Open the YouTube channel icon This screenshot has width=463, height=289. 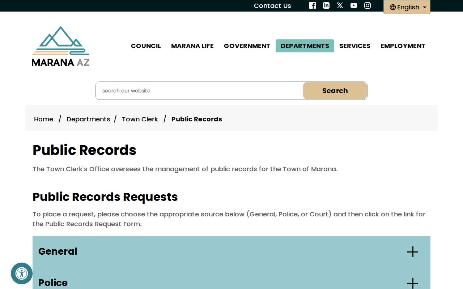pos(354,5)
